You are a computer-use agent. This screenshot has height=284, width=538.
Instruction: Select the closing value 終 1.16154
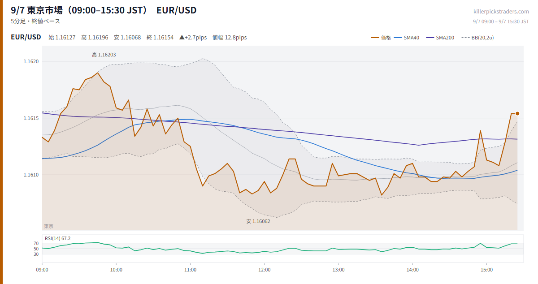pyautogui.click(x=160, y=38)
